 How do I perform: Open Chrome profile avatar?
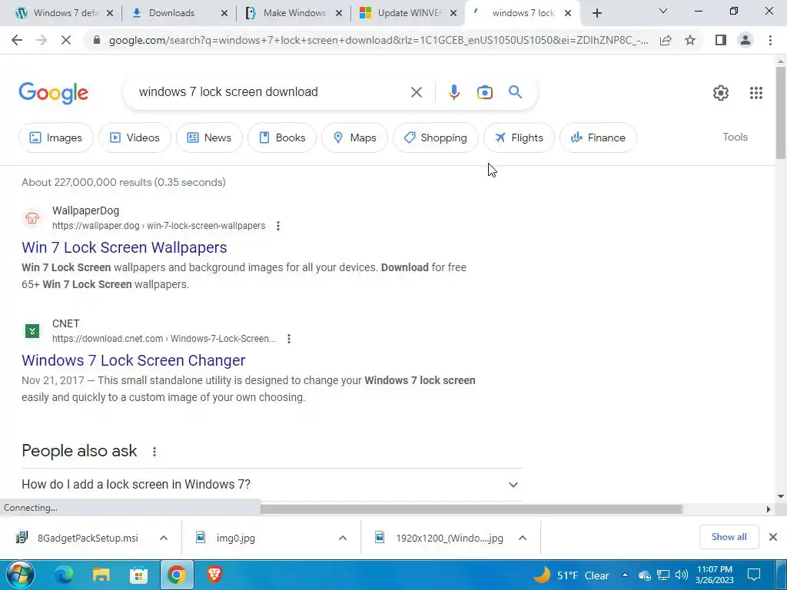click(745, 40)
